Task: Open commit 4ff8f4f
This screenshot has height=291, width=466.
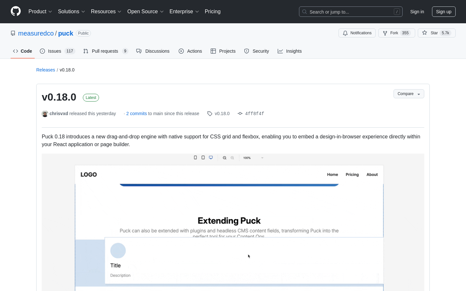Action: tap(254, 113)
